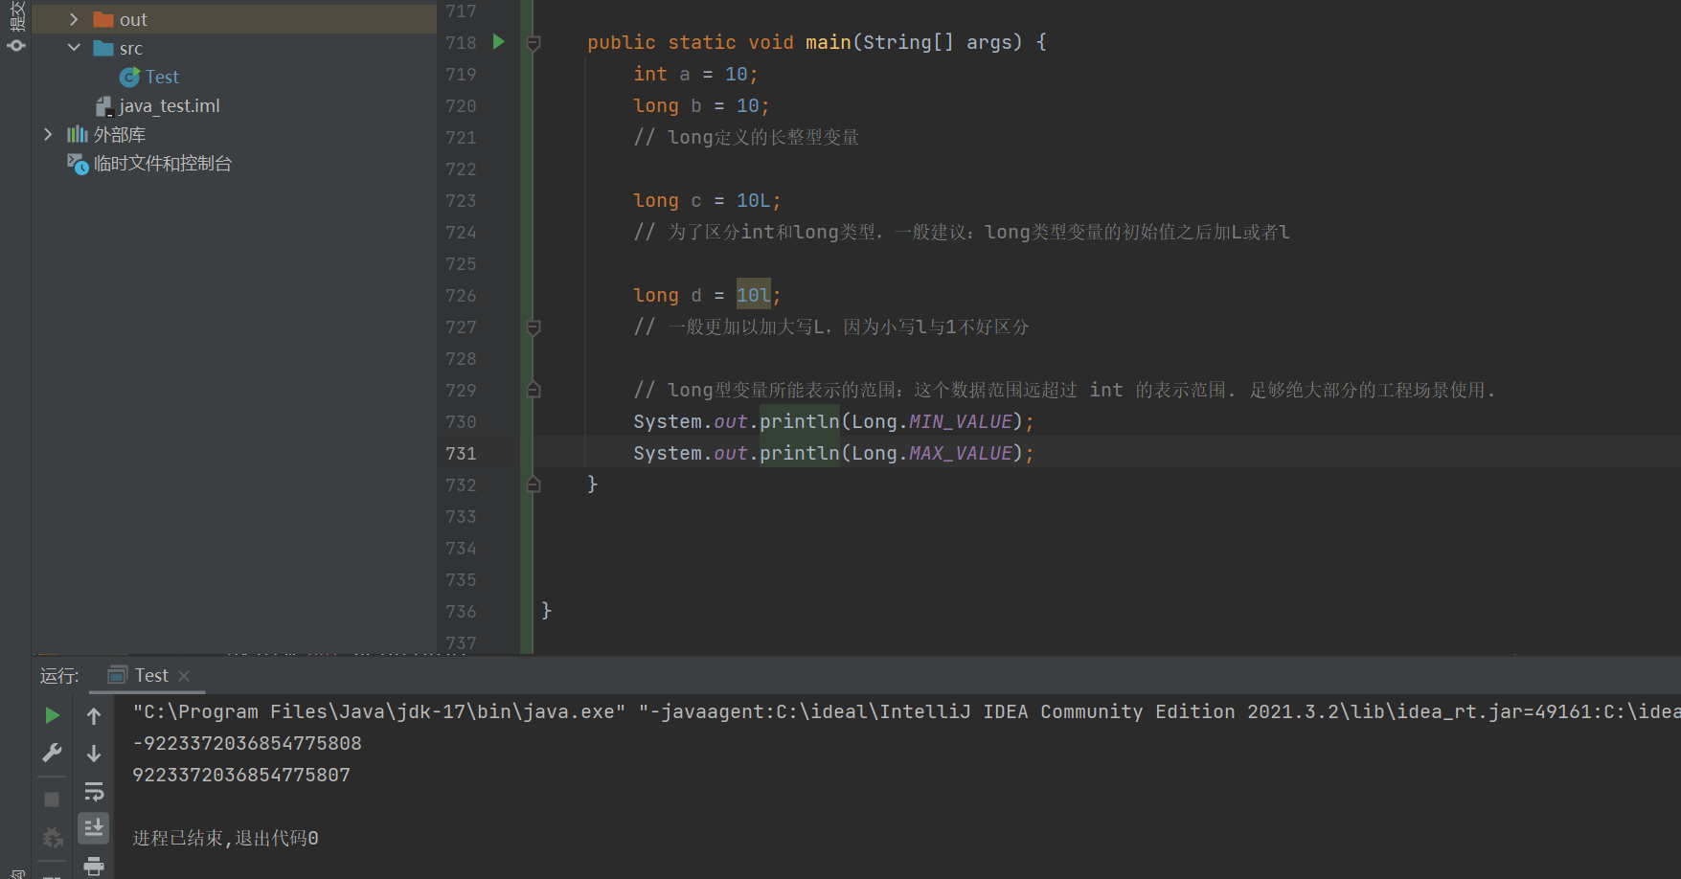This screenshot has height=879, width=1681.
Task: Click the java.exe command line in console
Action: 905,711
